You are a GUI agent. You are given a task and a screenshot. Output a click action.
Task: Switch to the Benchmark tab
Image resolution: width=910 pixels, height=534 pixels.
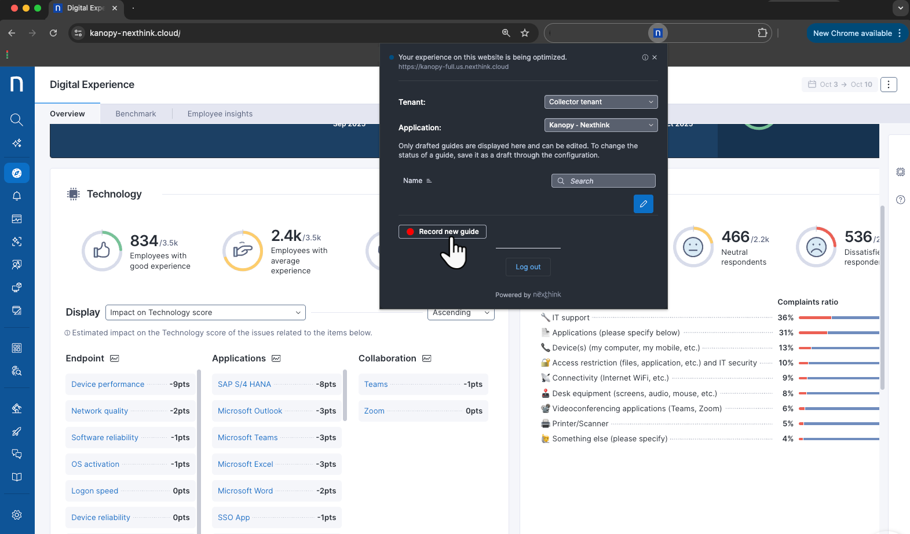tap(136, 114)
